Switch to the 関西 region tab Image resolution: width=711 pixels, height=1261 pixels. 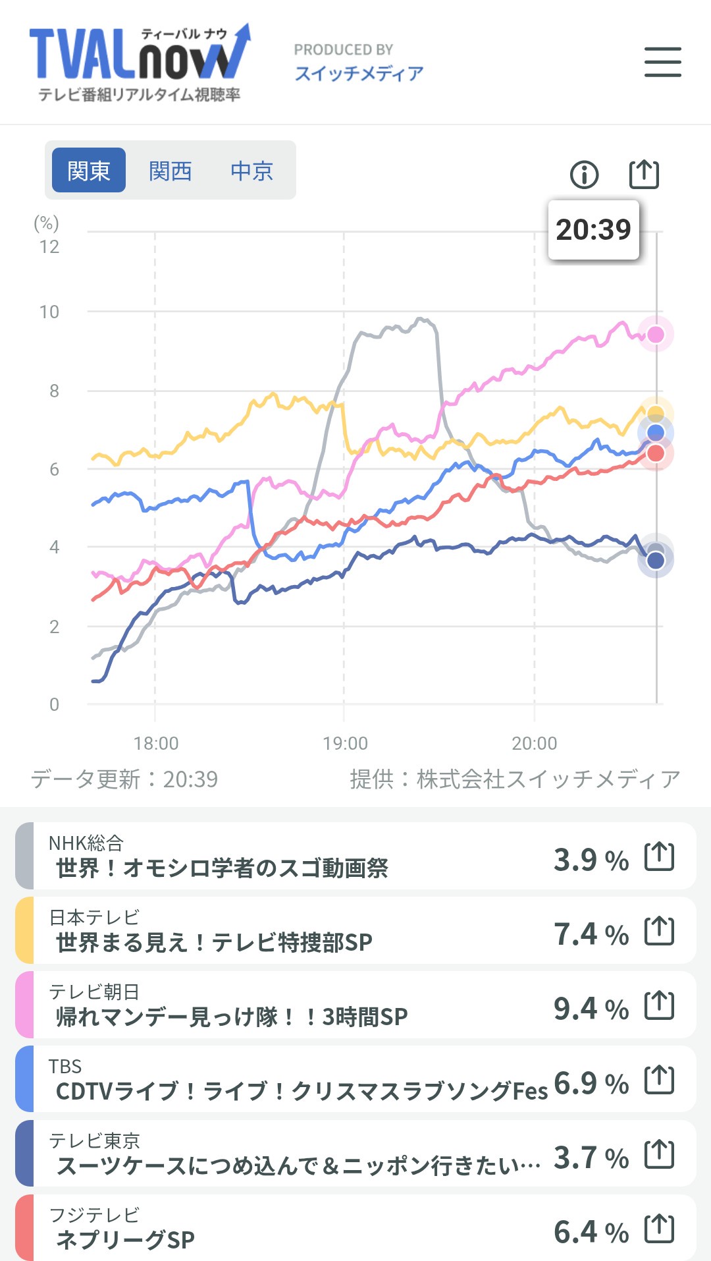coord(170,171)
